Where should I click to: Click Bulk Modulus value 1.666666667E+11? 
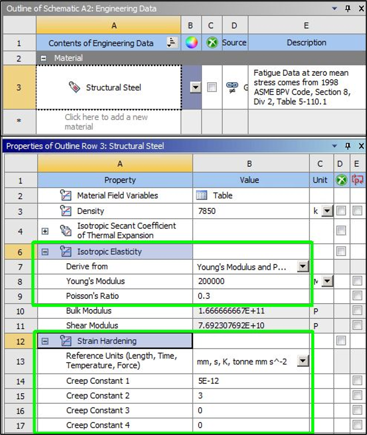click(251, 311)
